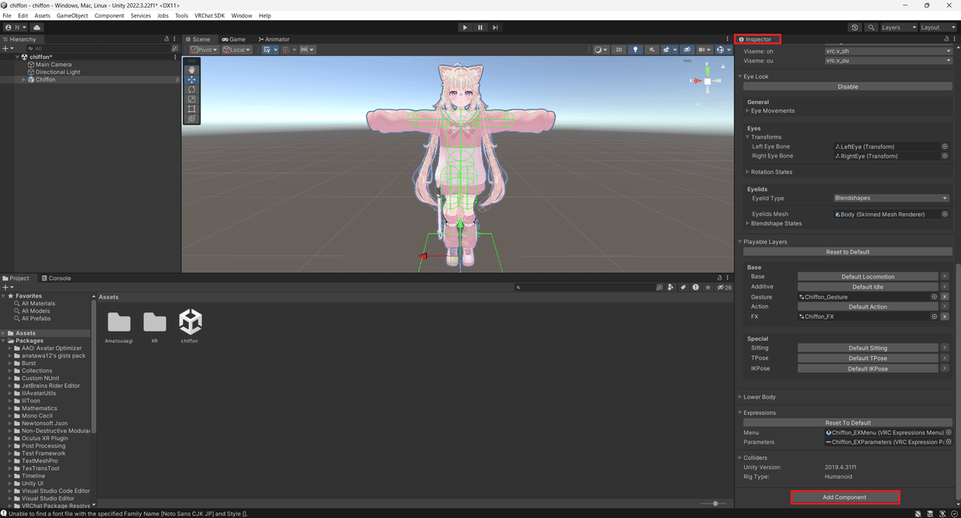Click Reset To Default under Expressions

point(847,423)
